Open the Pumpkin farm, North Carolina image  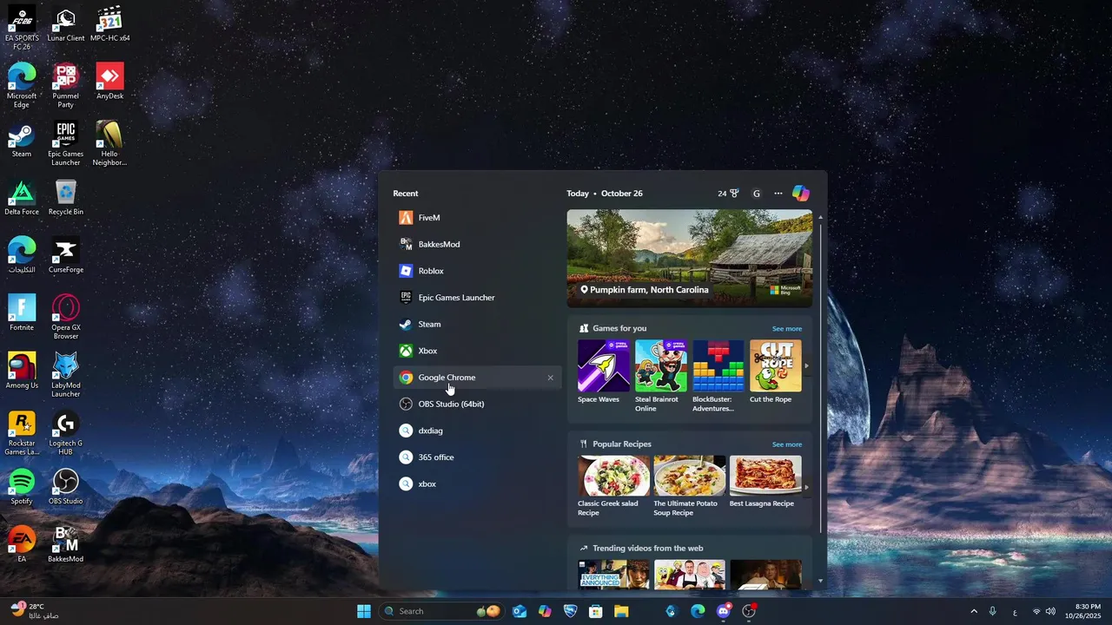[690, 258]
